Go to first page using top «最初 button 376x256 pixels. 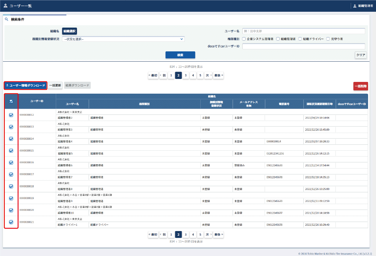153,75
